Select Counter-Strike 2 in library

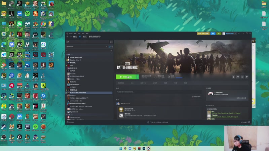pos(75,60)
